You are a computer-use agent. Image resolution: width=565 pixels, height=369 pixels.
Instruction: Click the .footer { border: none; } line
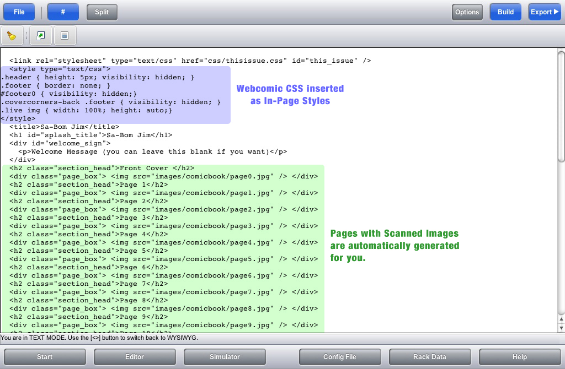click(x=56, y=85)
